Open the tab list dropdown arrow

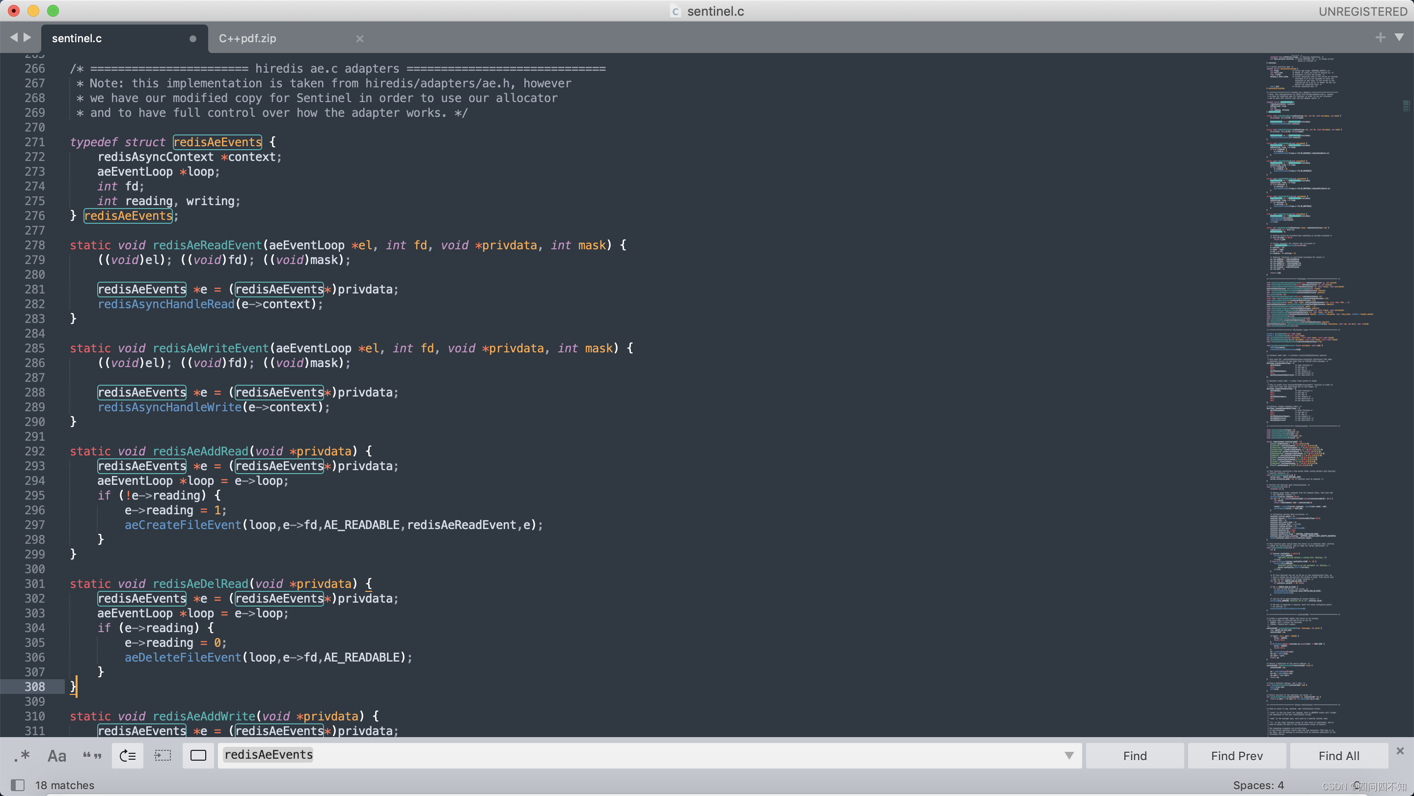point(1399,37)
